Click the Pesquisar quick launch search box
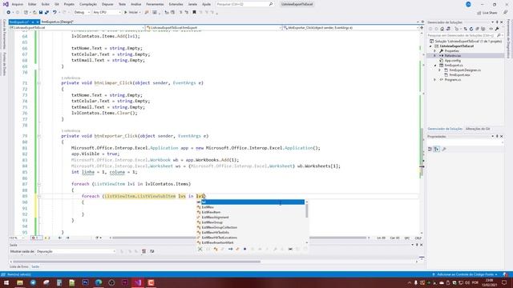513x288 pixels. coord(244,4)
